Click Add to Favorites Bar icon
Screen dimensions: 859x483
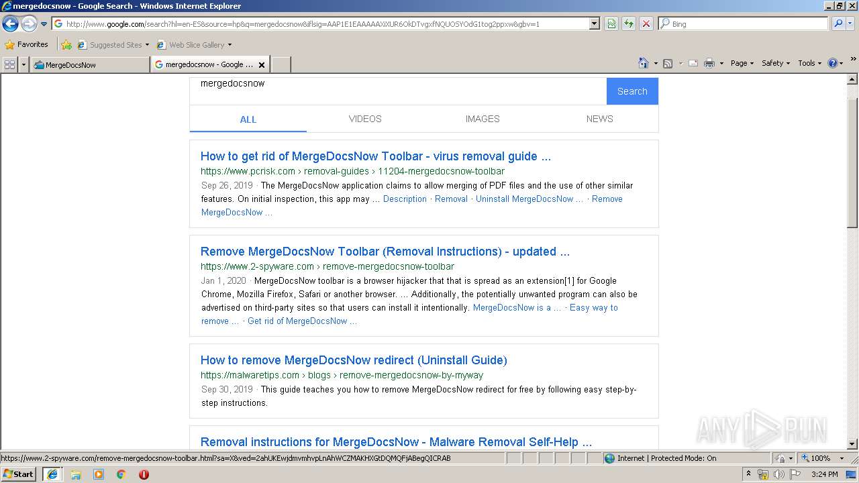[66, 45]
